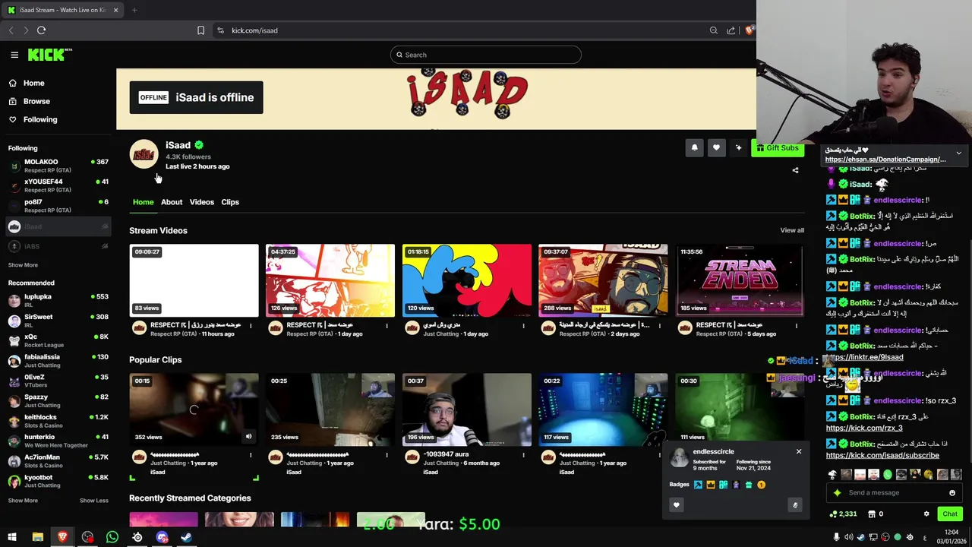Go to Following in the sidebar

[33, 119]
